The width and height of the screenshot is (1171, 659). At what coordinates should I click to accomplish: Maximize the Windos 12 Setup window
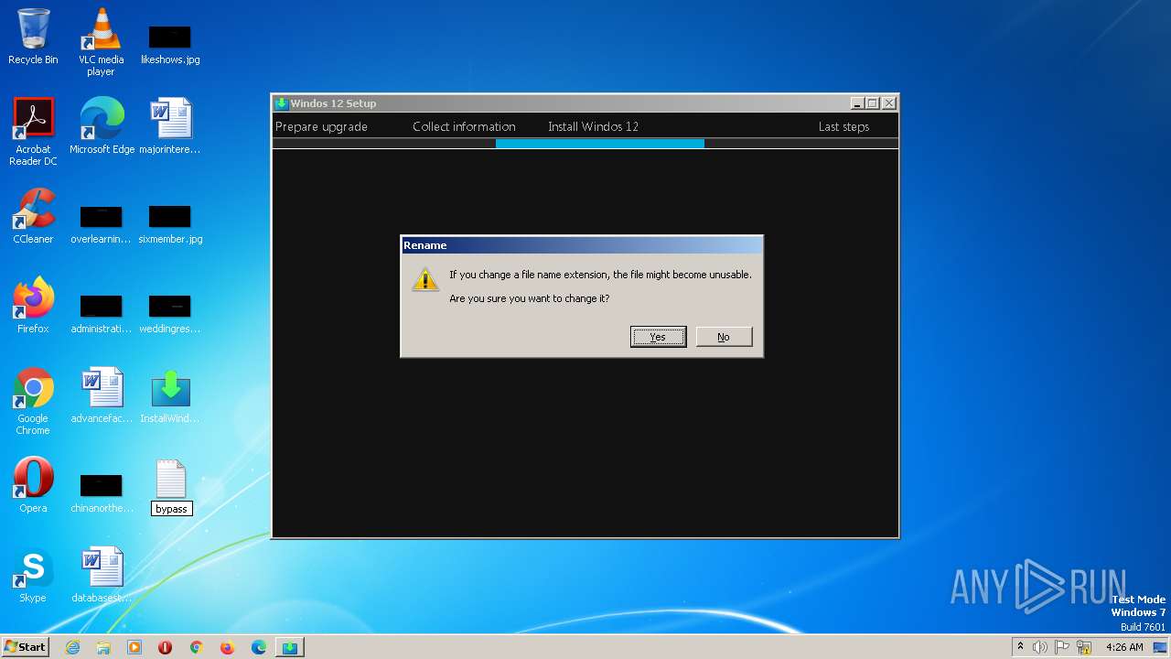click(x=873, y=103)
